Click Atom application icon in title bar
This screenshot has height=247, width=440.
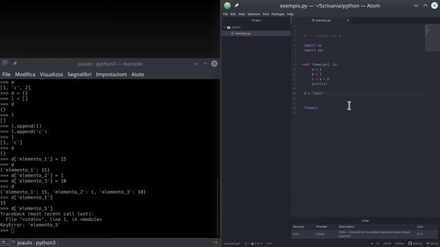point(228,5)
